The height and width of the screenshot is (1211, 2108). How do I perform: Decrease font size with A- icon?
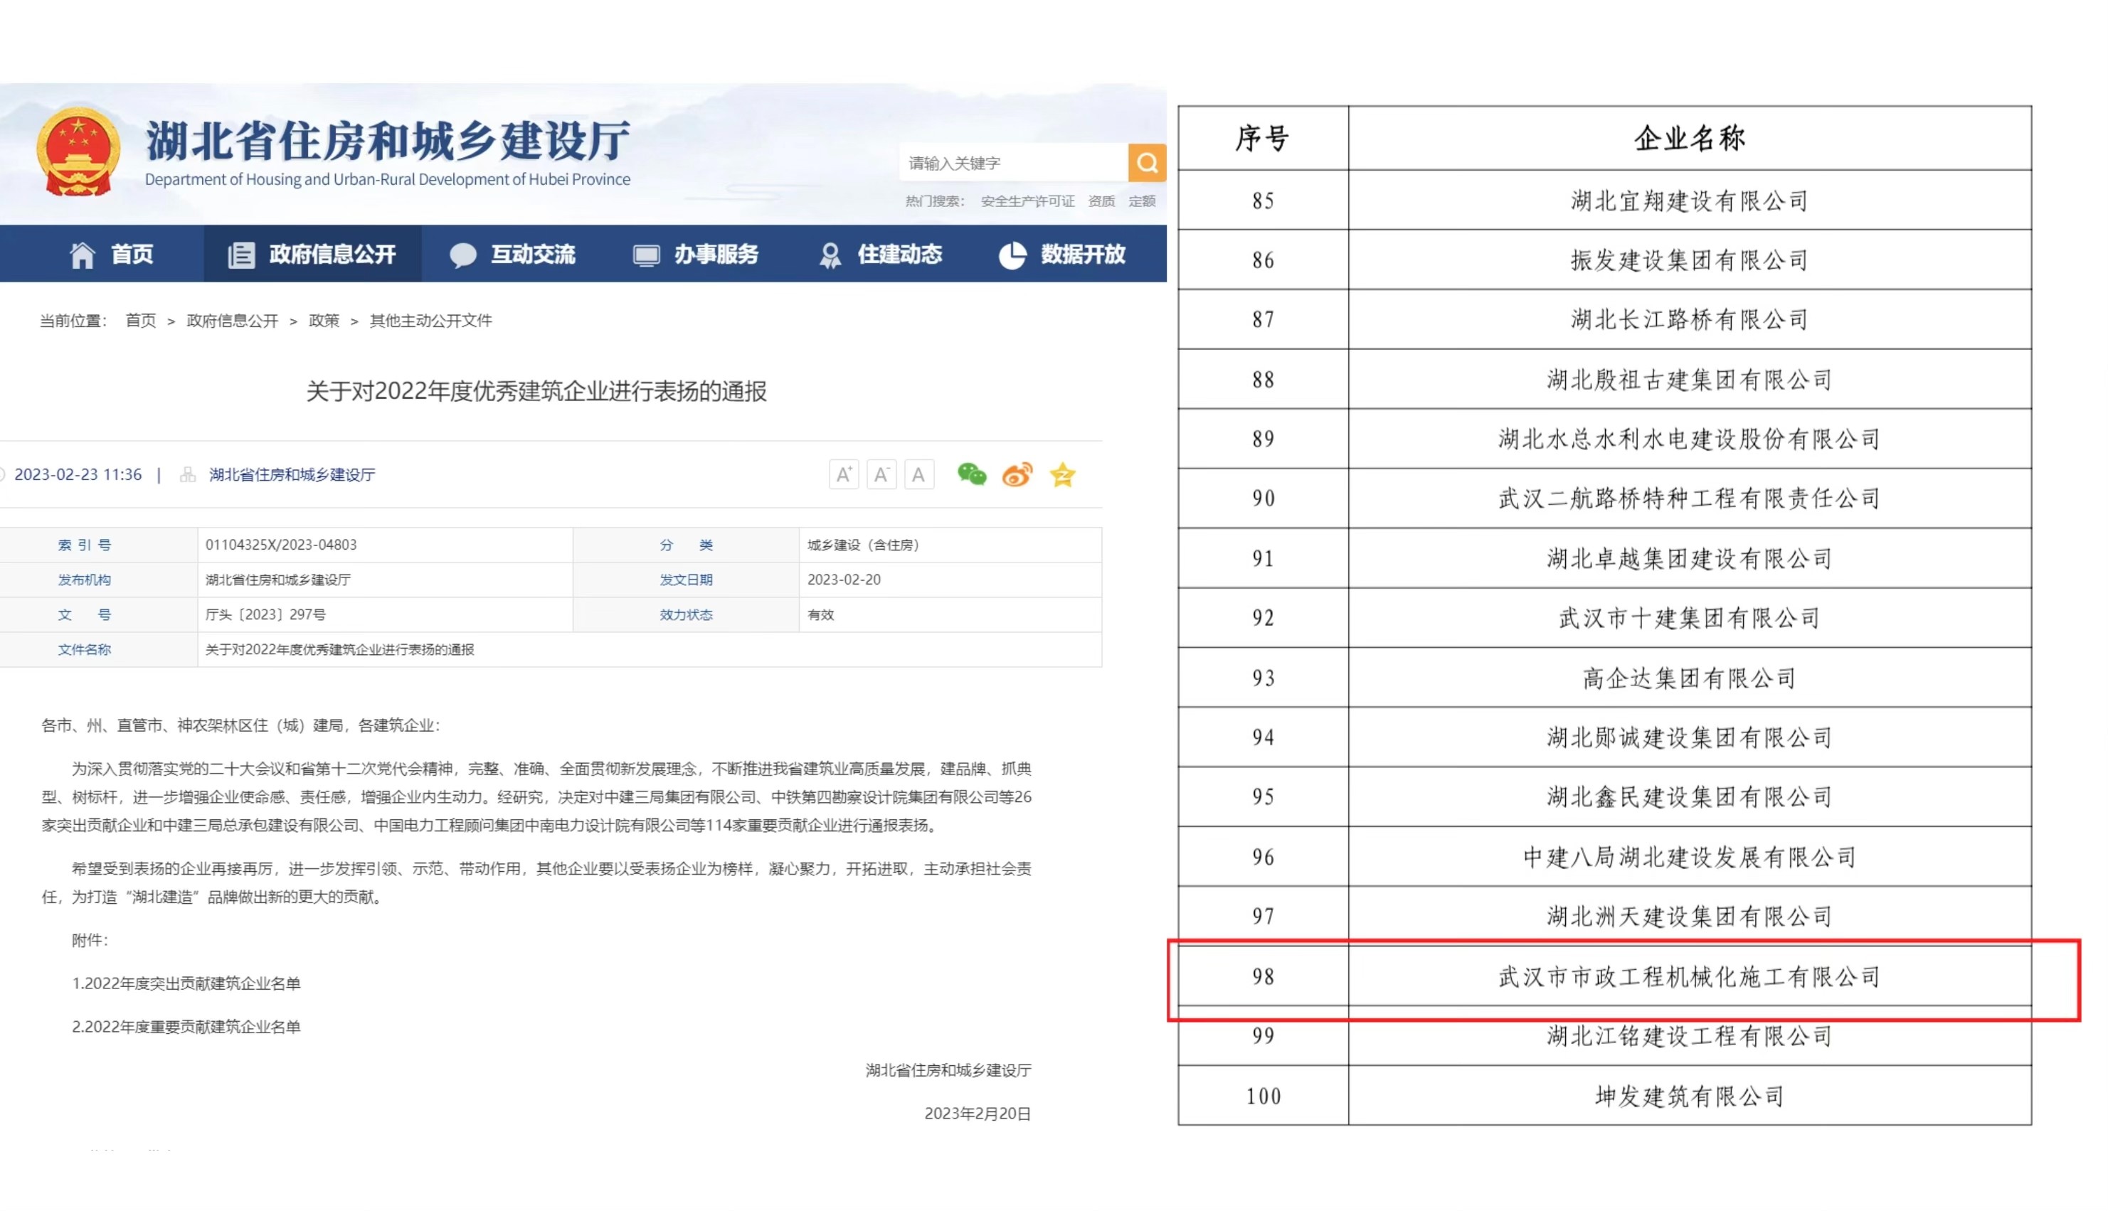[x=881, y=474]
